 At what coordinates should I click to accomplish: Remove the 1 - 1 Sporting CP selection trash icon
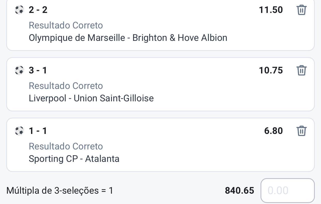click(301, 131)
